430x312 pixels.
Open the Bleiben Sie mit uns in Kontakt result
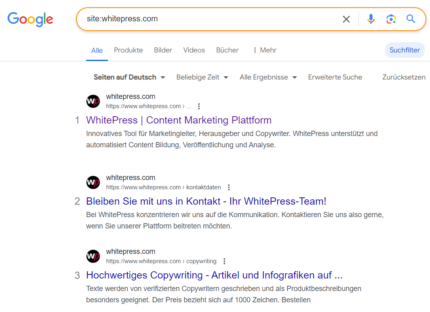pos(206,201)
